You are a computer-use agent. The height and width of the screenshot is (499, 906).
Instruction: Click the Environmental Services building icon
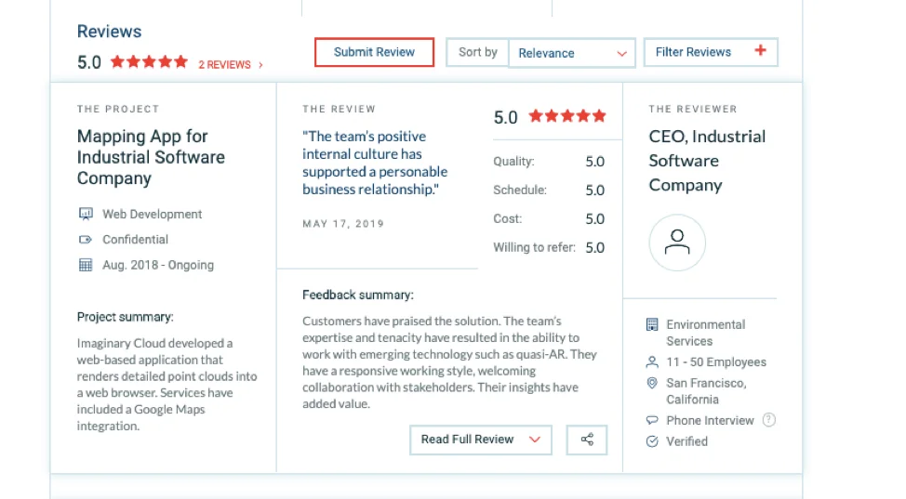tap(652, 324)
